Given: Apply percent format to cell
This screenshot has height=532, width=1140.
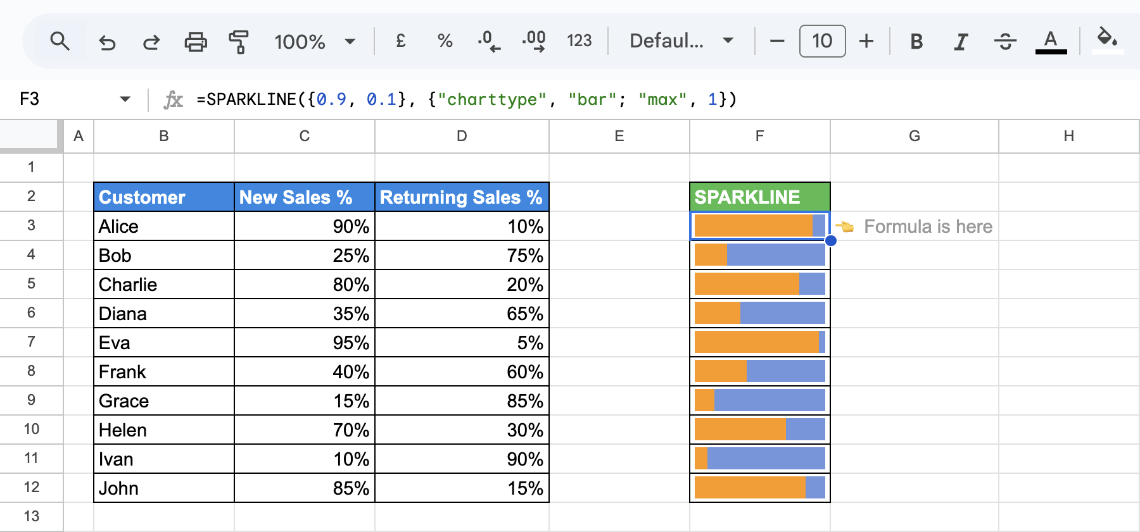Looking at the screenshot, I should (x=445, y=42).
